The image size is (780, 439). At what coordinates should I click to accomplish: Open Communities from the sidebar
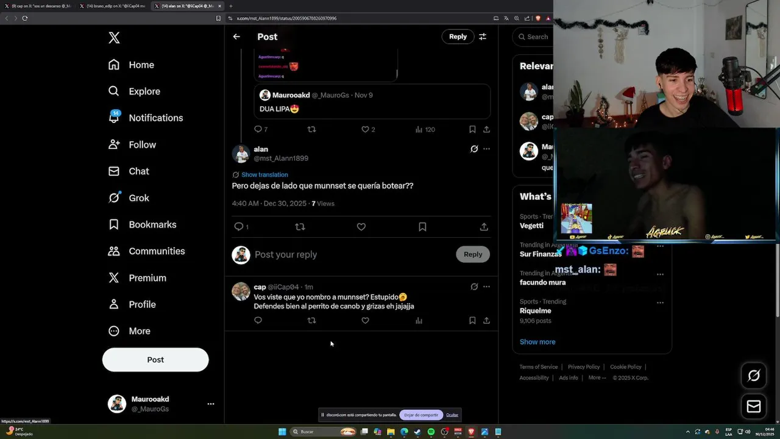click(x=146, y=251)
